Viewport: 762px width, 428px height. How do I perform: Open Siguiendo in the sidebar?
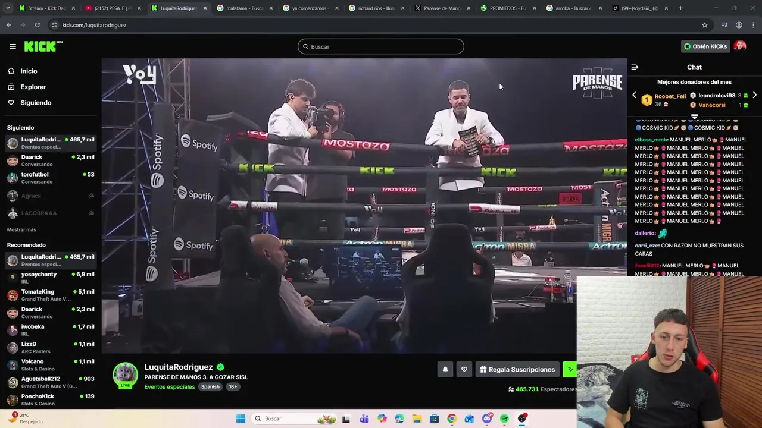click(36, 103)
